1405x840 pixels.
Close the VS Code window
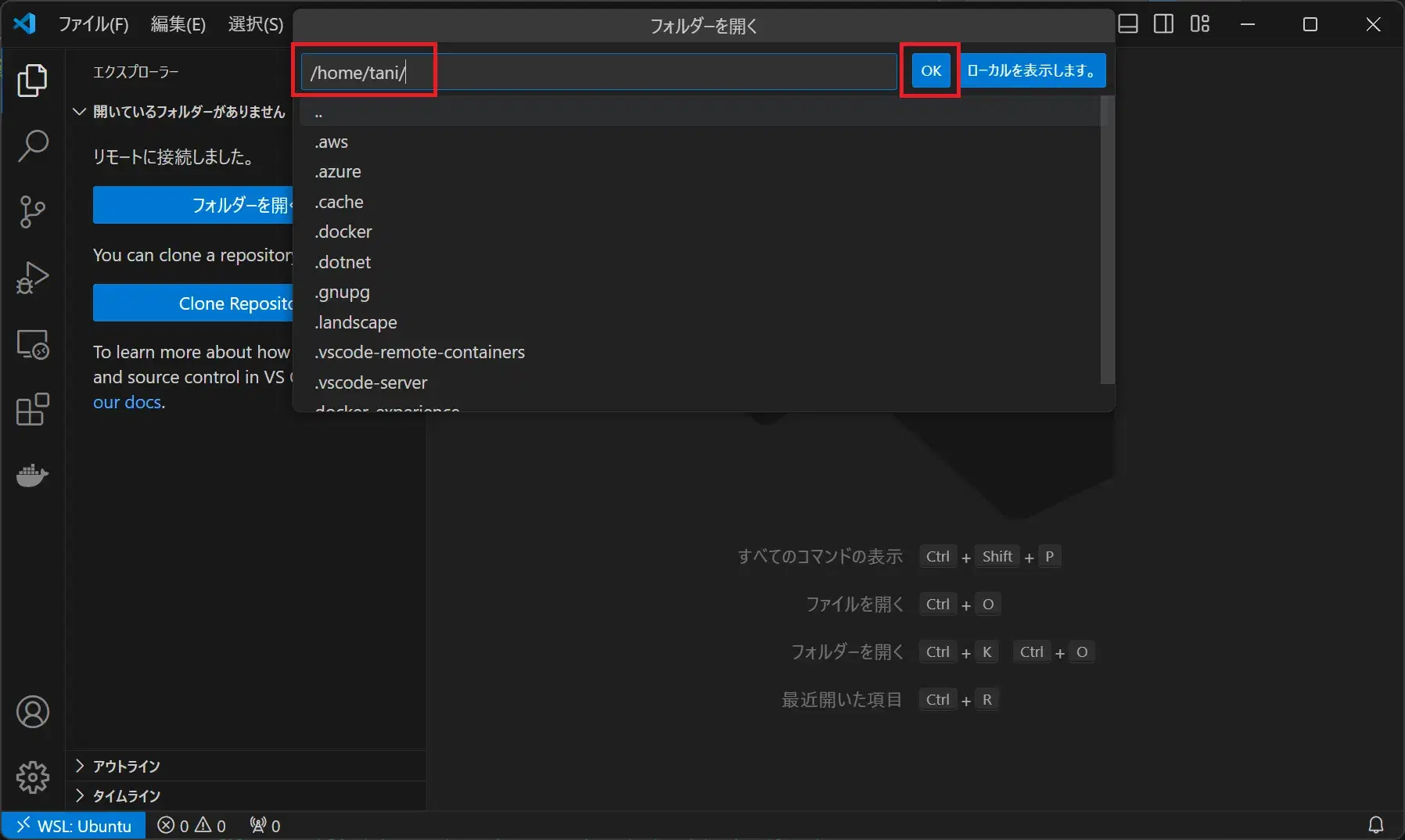(x=1373, y=24)
